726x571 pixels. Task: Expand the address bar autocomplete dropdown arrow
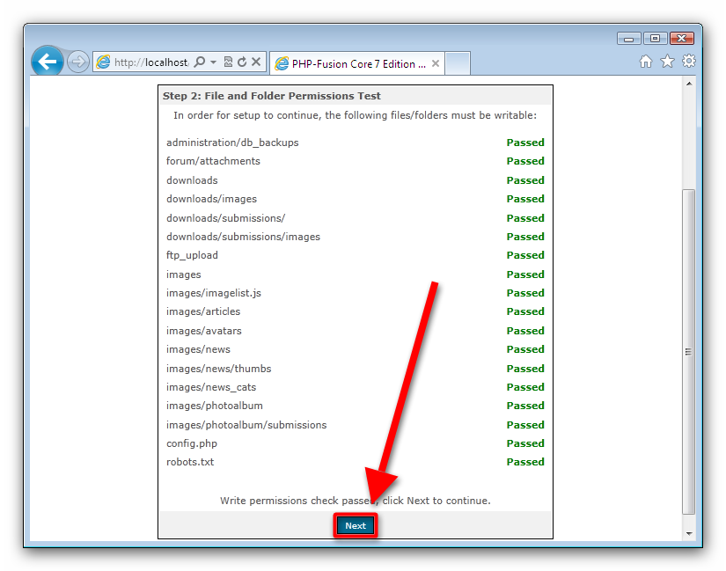coord(213,62)
